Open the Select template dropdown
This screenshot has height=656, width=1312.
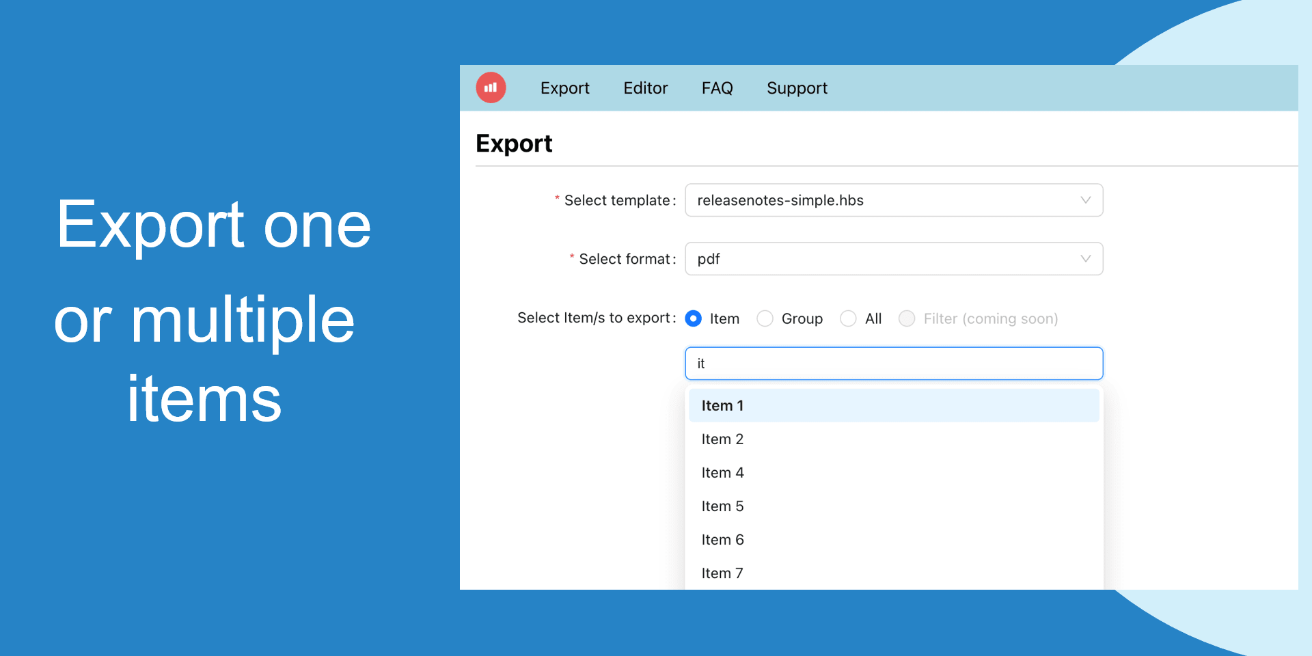click(x=894, y=200)
